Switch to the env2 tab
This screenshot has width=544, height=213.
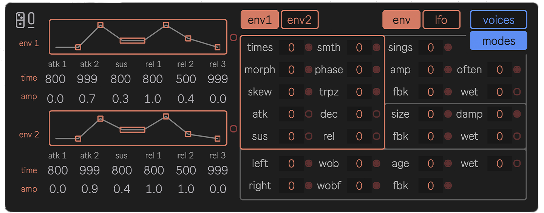pyautogui.click(x=300, y=20)
